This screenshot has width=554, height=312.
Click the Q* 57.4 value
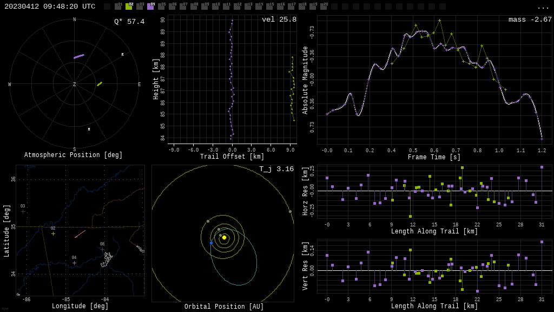[x=129, y=22]
